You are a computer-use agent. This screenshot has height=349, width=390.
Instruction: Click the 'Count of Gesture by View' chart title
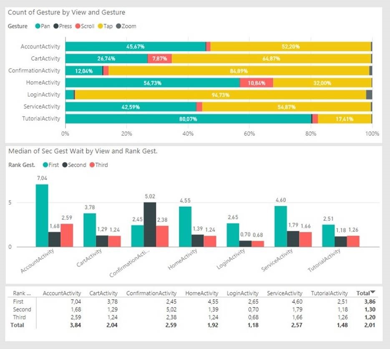[x=67, y=12]
